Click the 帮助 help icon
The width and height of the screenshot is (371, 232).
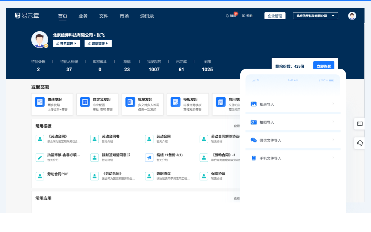click(243, 16)
